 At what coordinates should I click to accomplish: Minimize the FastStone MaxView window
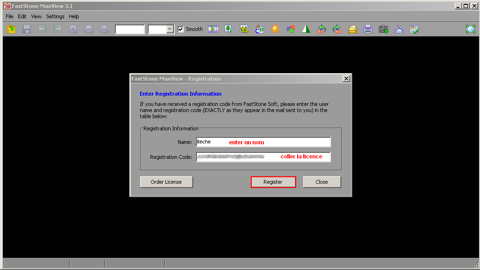point(458,6)
